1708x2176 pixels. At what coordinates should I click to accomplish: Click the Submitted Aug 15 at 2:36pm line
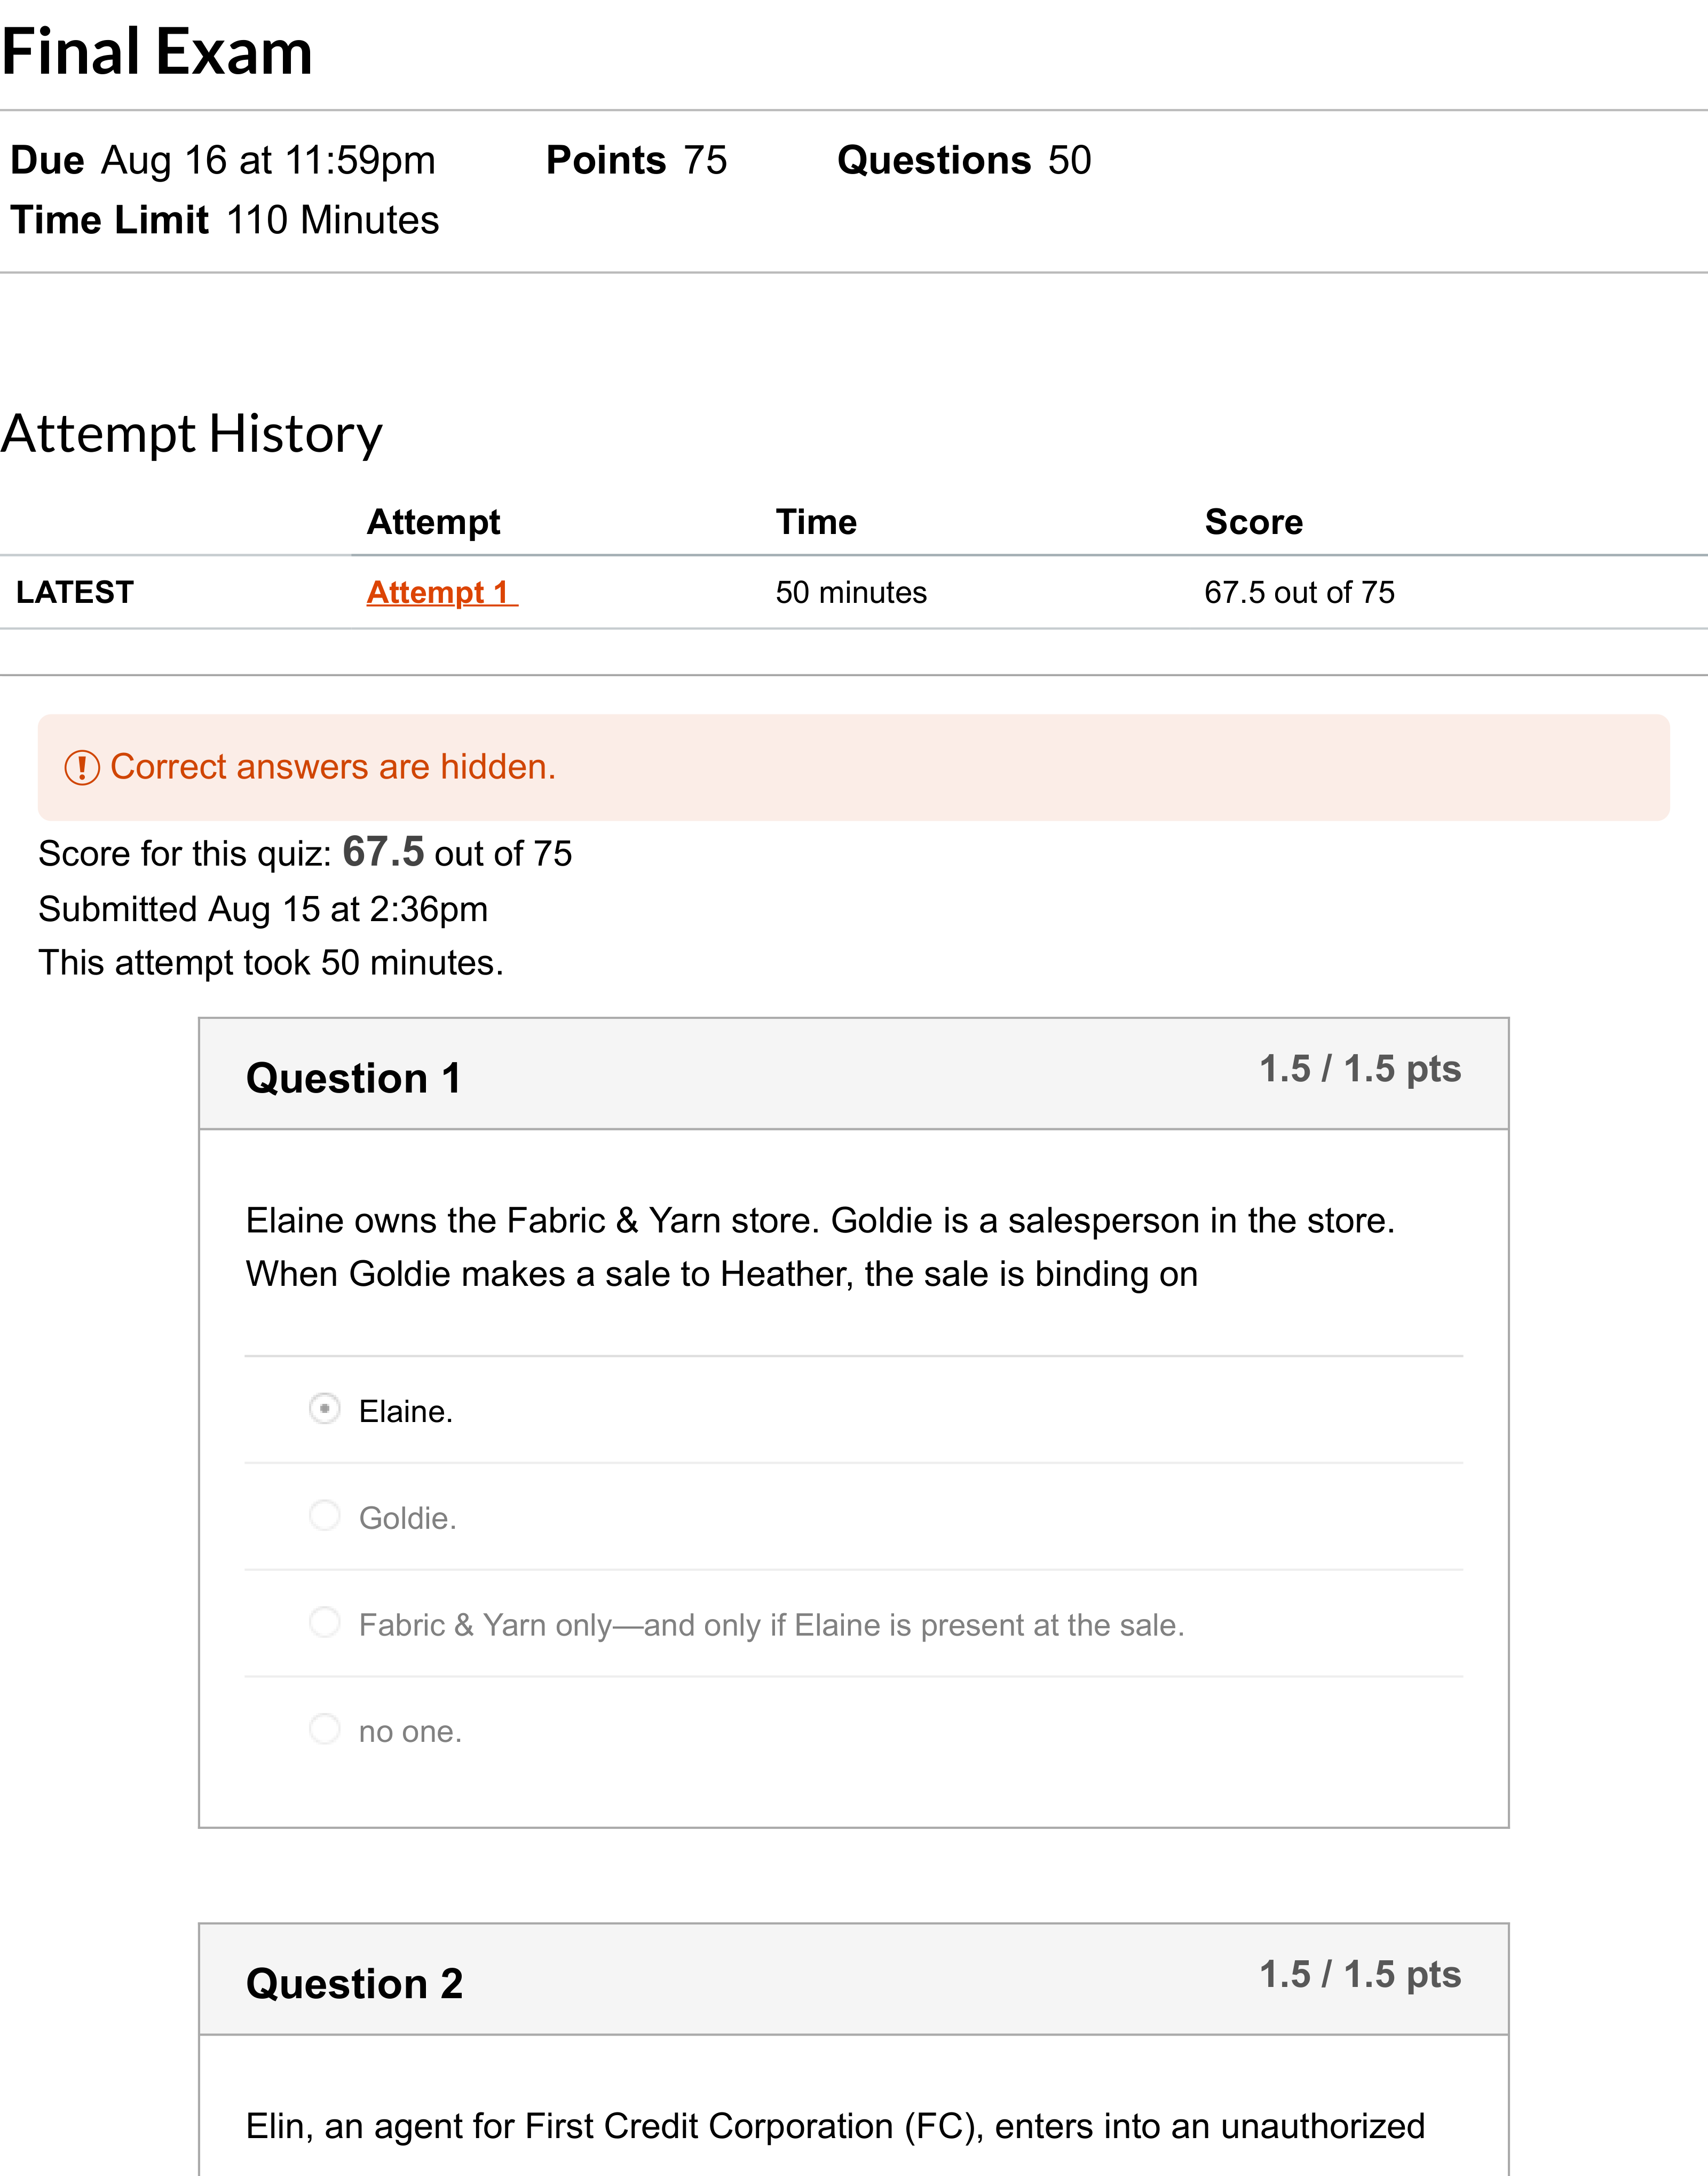pos(263,909)
